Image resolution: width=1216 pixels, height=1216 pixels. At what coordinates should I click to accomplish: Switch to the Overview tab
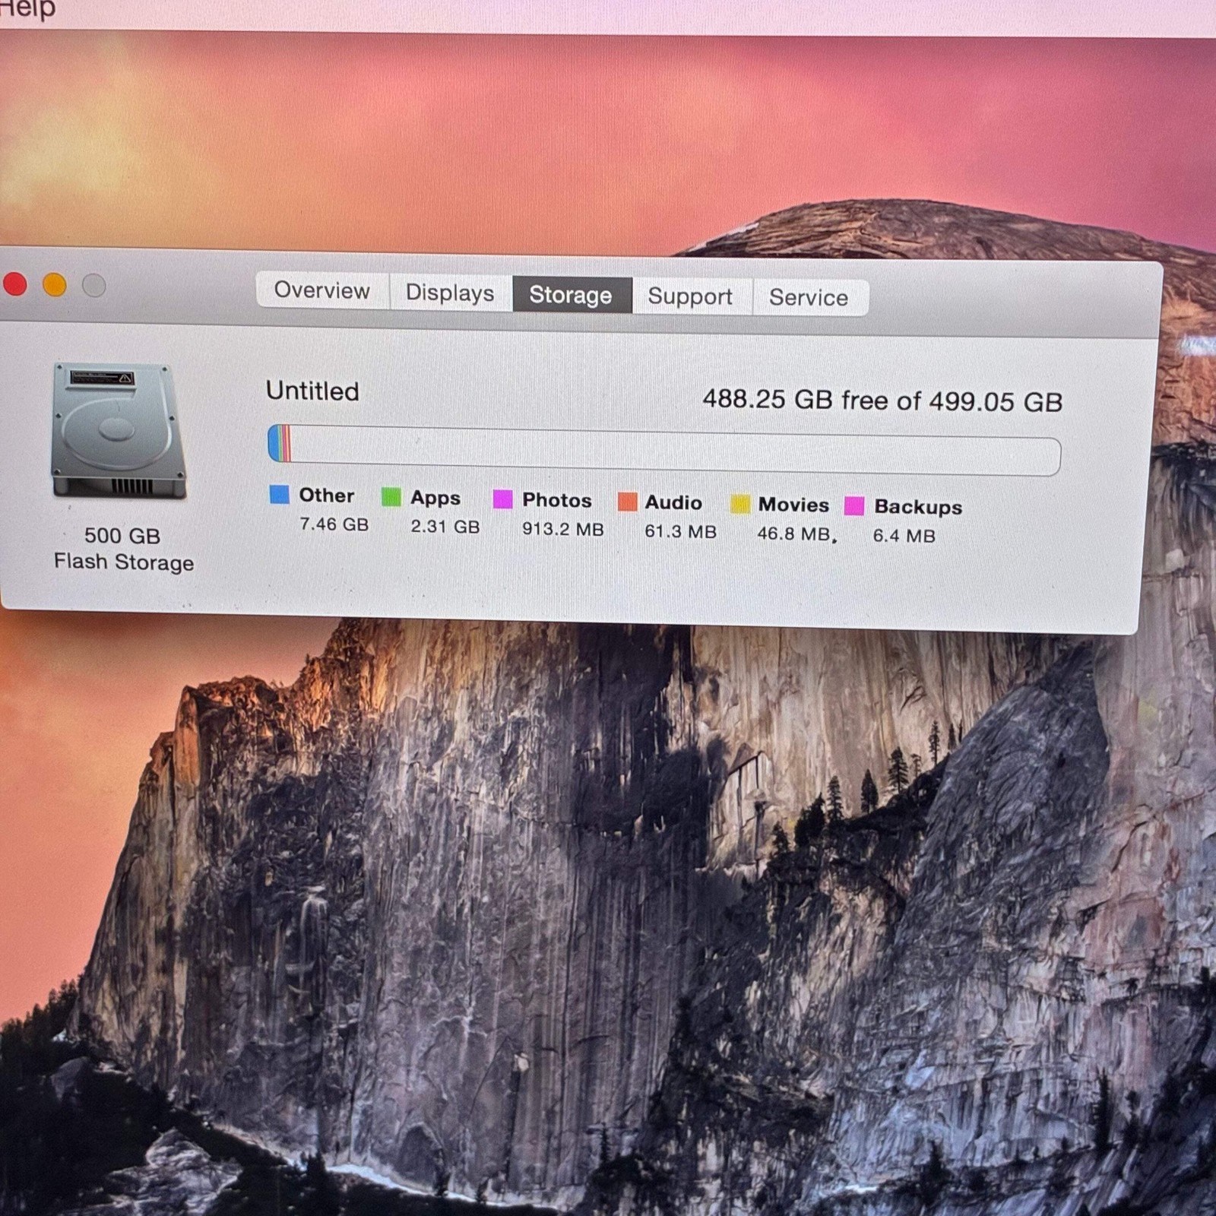point(322,290)
